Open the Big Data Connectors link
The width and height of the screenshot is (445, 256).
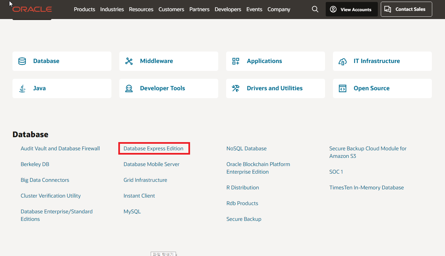tap(45, 180)
